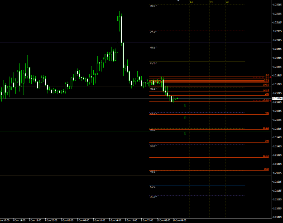This screenshot has height=223, width=283.
Task: Click the 10 Jun 02:00 time axis label
Action: point(163,220)
